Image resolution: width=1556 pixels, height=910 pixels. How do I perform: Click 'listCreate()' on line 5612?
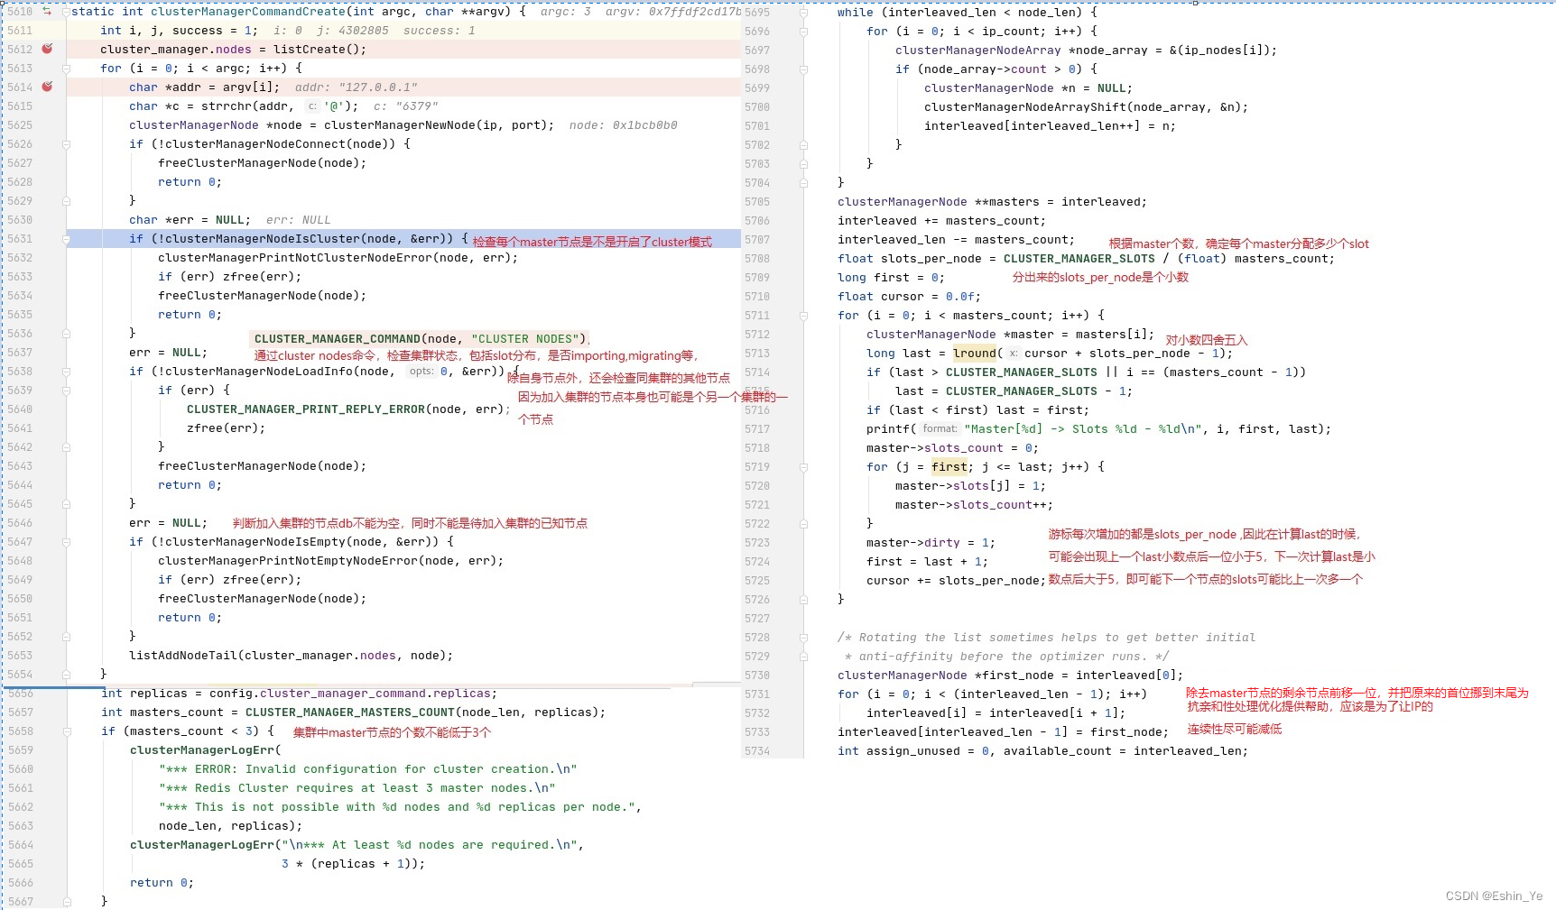[317, 50]
